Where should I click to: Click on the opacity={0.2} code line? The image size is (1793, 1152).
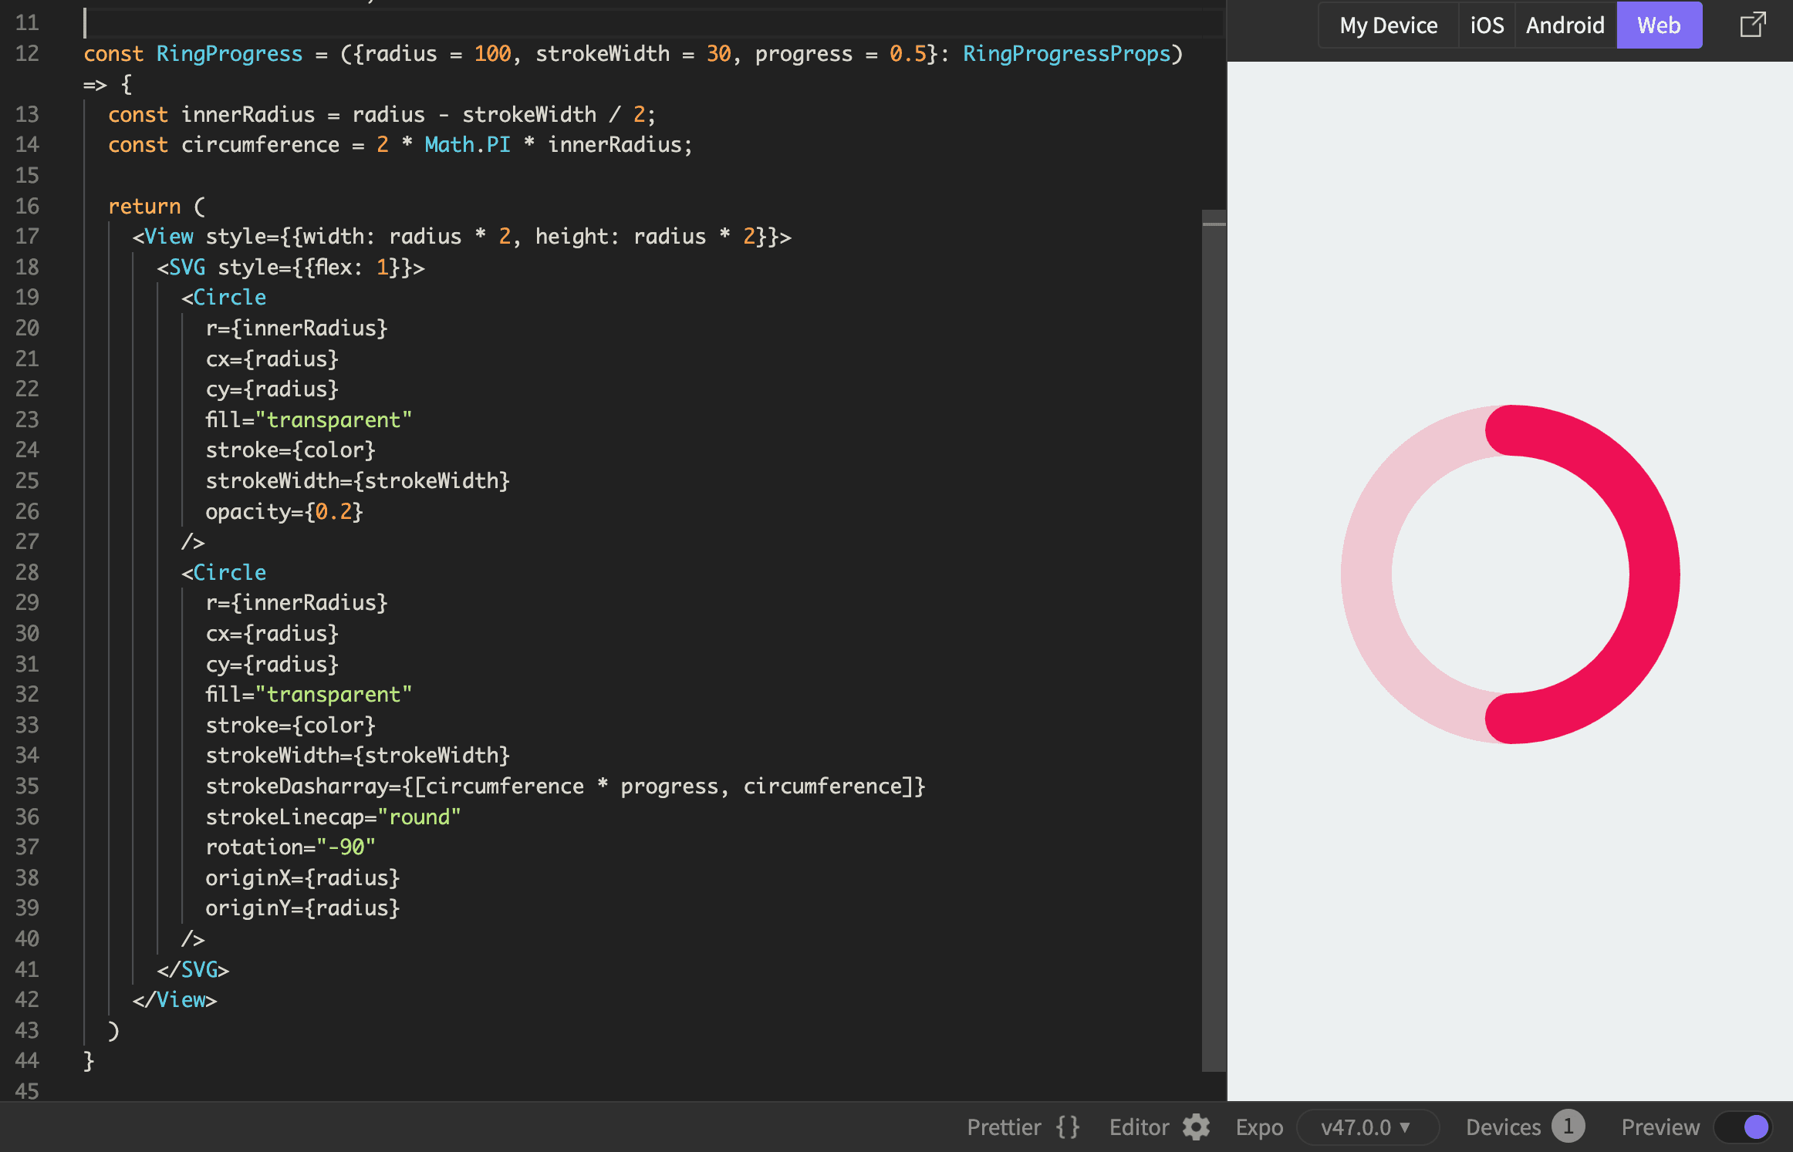click(x=284, y=511)
